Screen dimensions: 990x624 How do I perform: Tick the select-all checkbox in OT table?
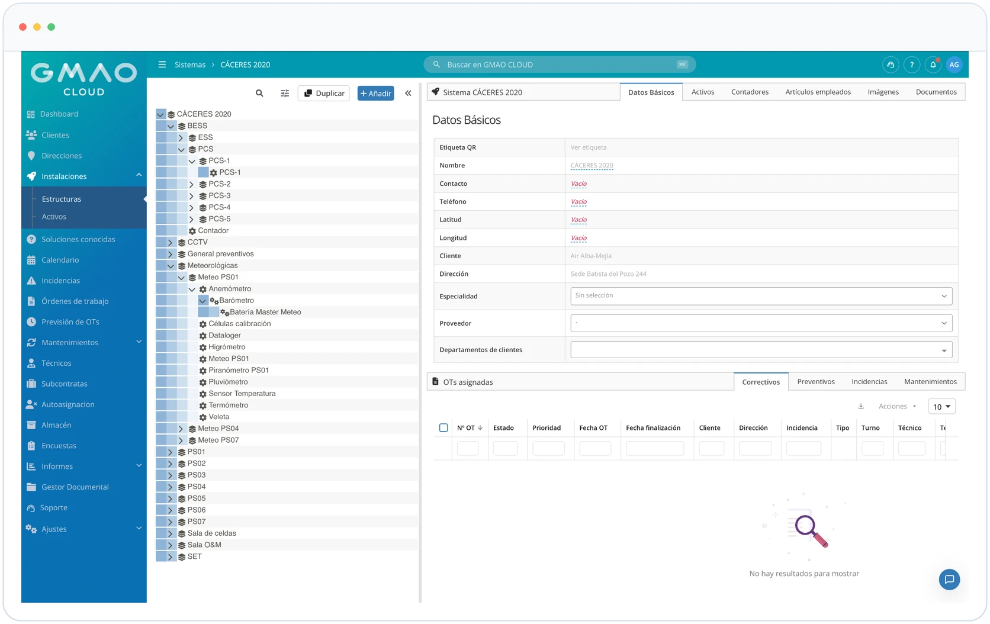tap(443, 427)
